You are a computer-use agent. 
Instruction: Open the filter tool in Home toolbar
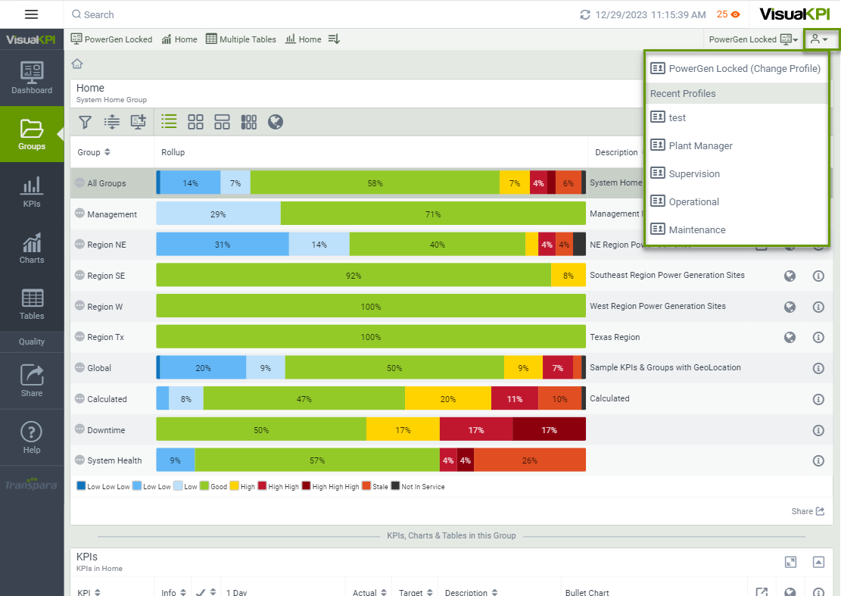click(86, 122)
